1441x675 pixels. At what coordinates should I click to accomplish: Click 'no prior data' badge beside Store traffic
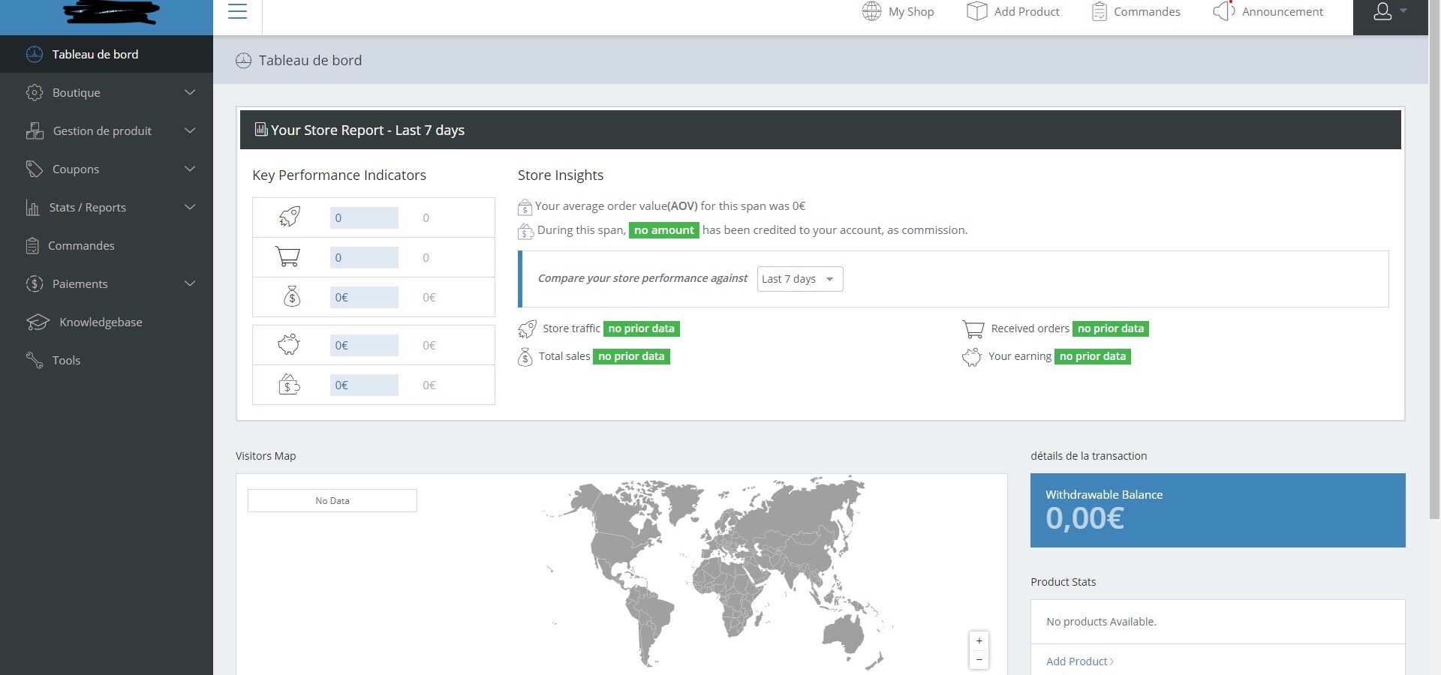point(642,328)
